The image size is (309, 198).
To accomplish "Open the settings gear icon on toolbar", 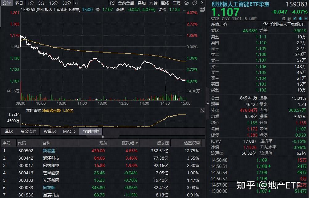I will 187,3.
